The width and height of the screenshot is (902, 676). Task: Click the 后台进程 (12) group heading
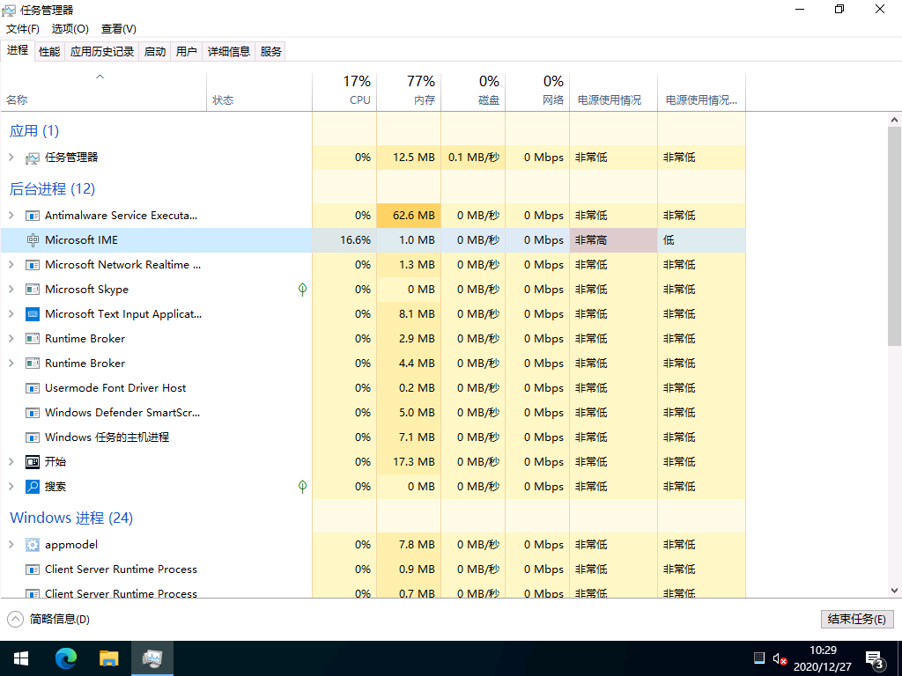coord(52,188)
